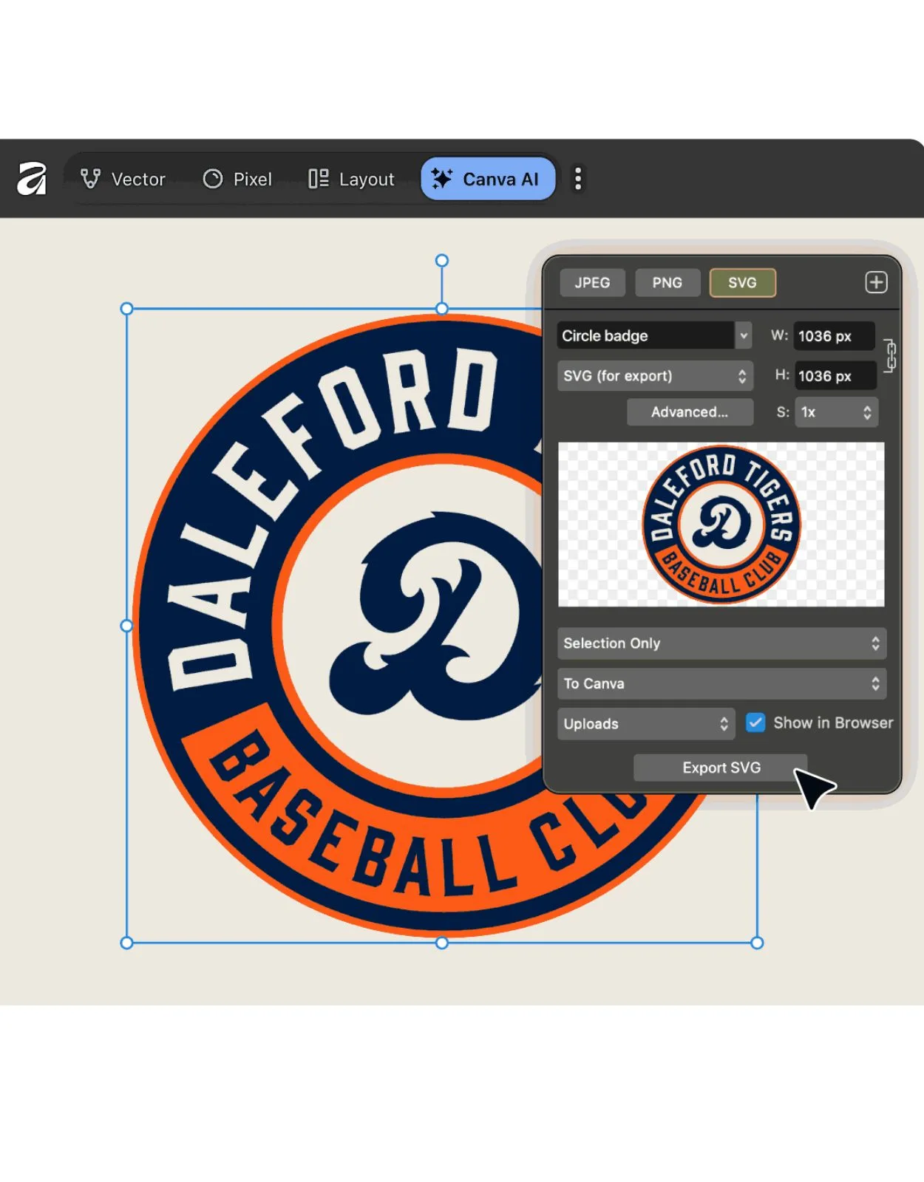Viewport: 924px width, 1182px height.
Task: Switch to the Vector studio
Action: tap(123, 179)
